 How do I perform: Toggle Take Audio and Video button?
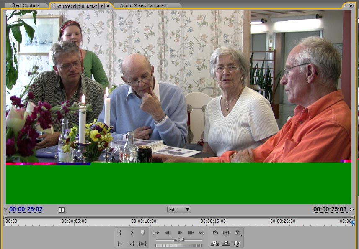pos(237,243)
